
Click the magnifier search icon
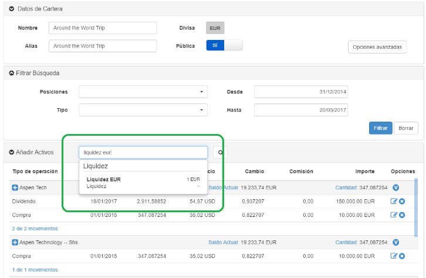pyautogui.click(x=221, y=152)
